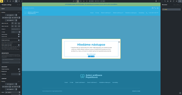Screen dimensions: 182x95
Task: Open the Close on dropdown
Action: click(16, 29)
